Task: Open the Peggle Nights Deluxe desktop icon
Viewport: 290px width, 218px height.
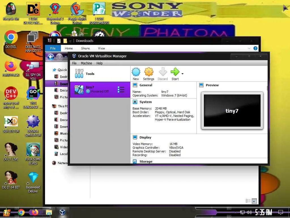Action: coord(77,13)
